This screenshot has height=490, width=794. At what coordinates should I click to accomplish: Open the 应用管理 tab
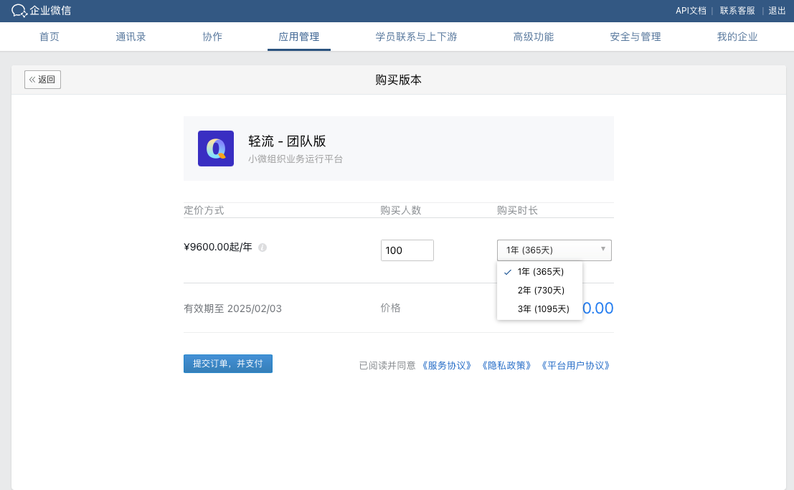click(x=299, y=37)
